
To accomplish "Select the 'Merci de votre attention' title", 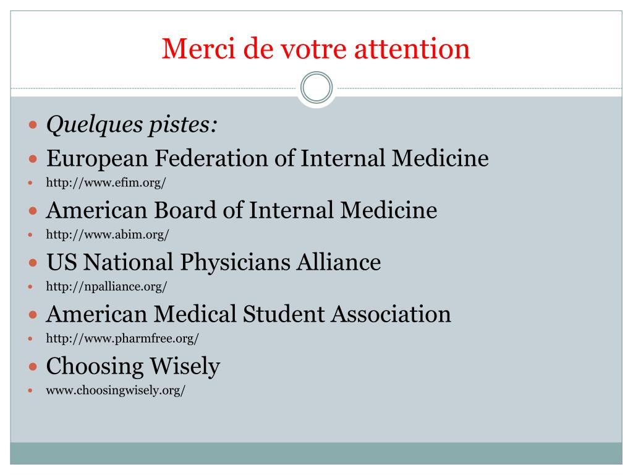I will pyautogui.click(x=316, y=48).
